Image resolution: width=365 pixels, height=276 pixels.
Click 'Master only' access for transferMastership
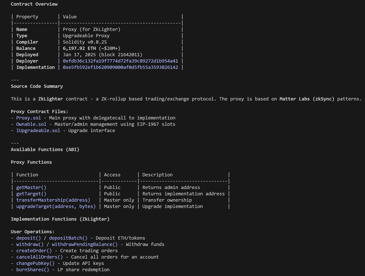point(119,200)
